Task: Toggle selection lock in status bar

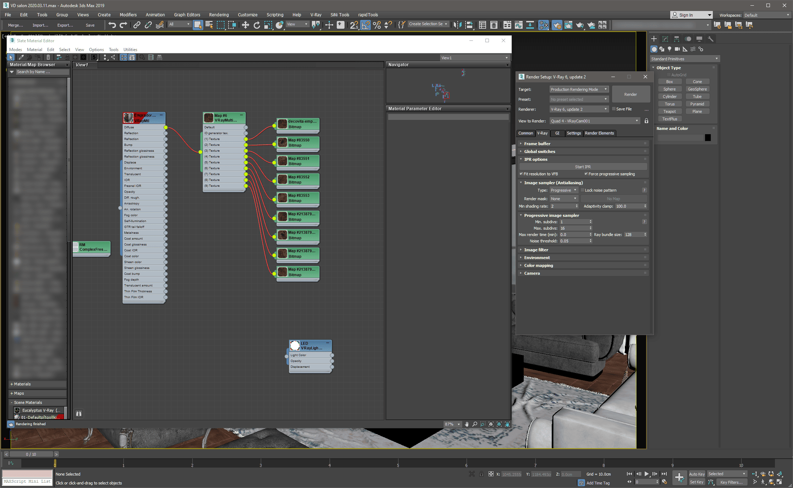Action: point(481,474)
